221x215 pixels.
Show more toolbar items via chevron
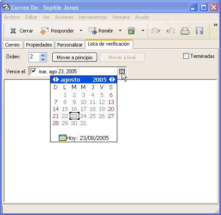215,25
